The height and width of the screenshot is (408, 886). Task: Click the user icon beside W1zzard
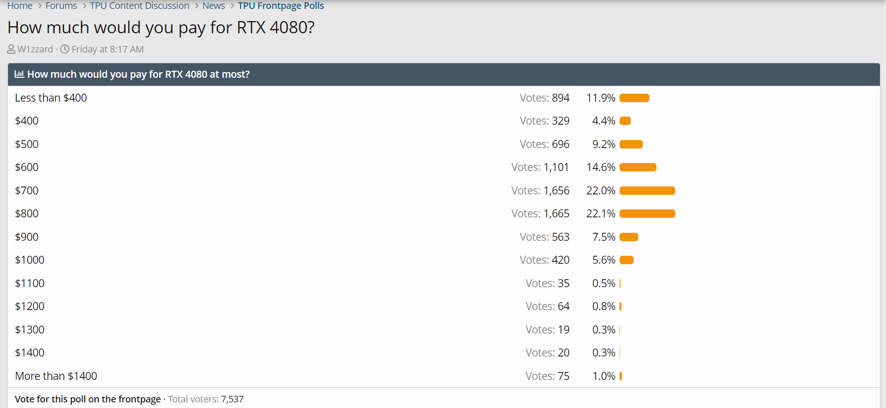point(11,49)
